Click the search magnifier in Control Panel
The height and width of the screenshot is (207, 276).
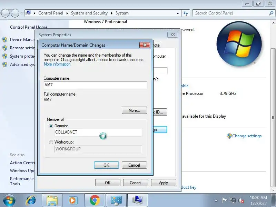(271, 13)
